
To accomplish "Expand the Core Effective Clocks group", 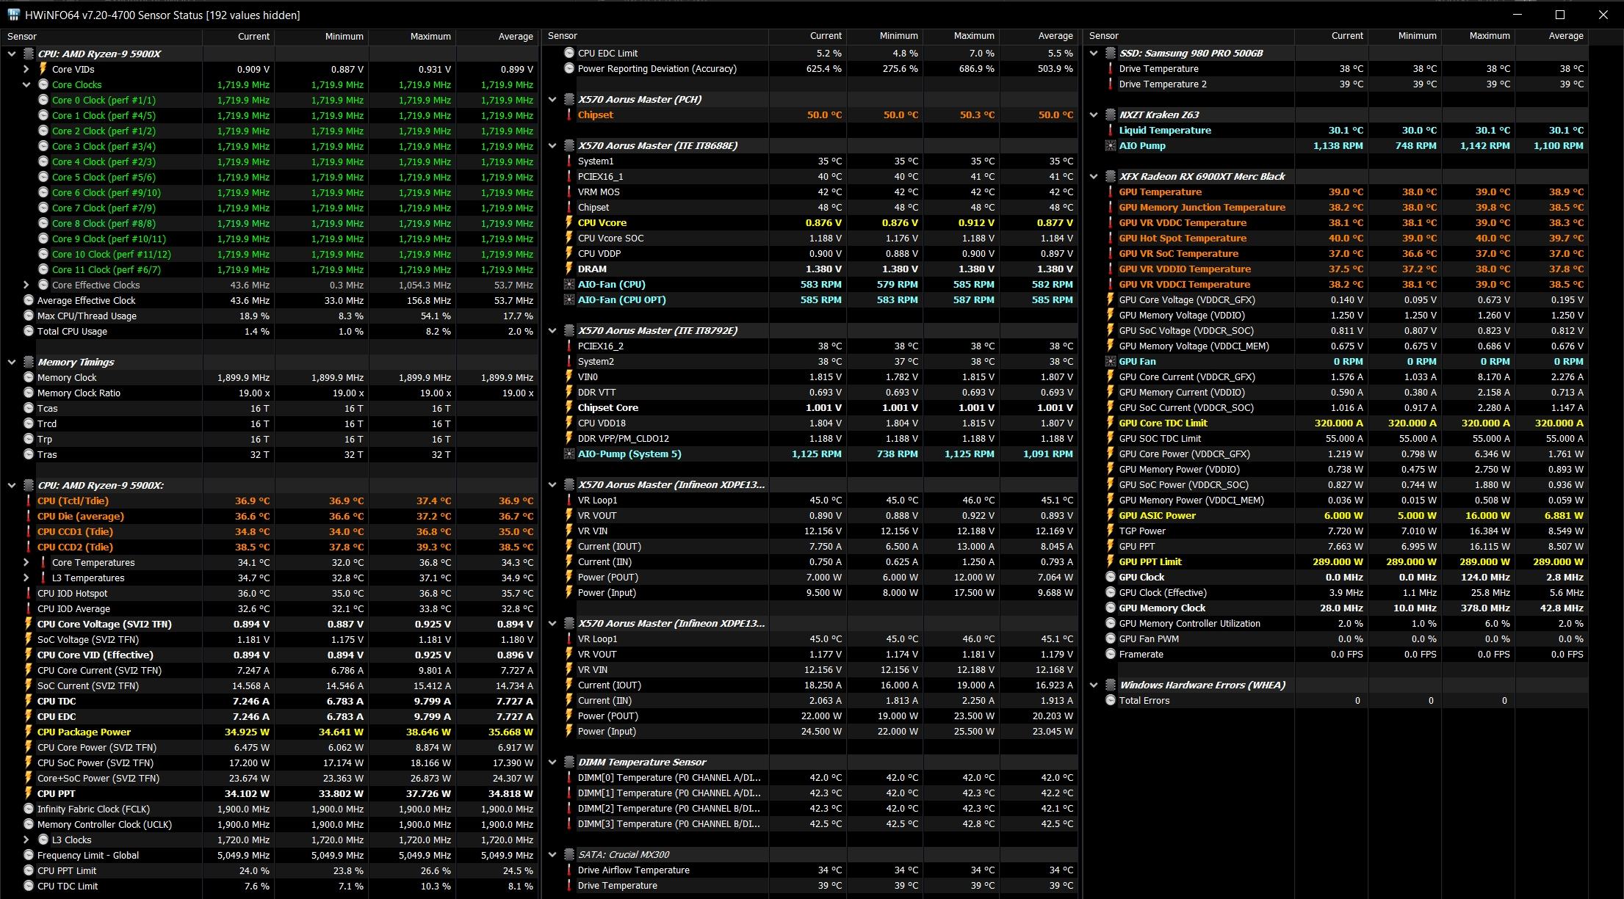I will click(26, 285).
